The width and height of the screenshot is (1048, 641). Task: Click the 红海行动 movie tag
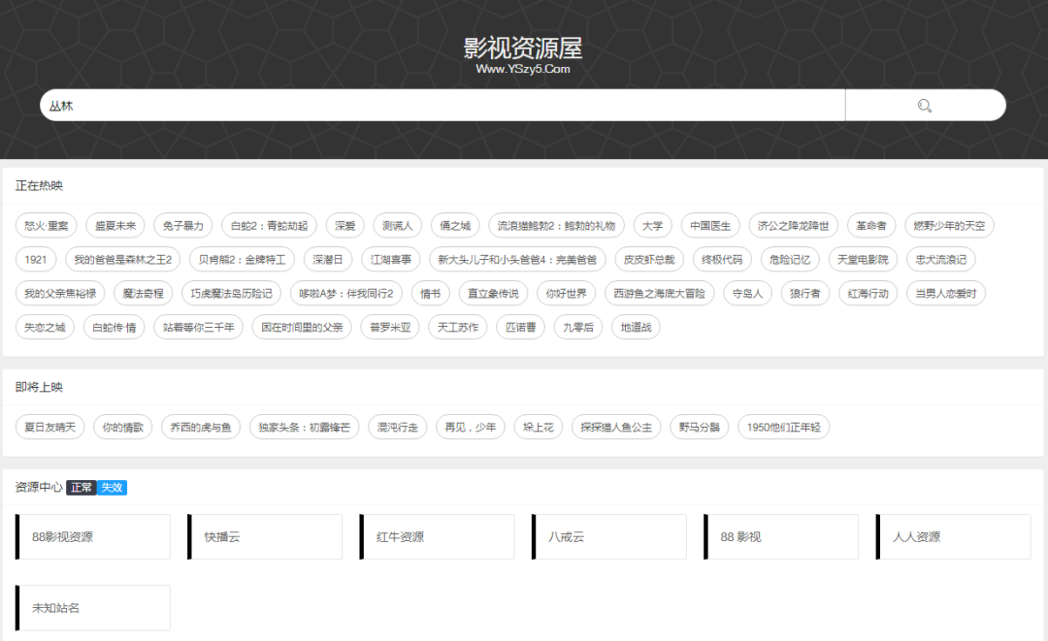pyautogui.click(x=868, y=293)
